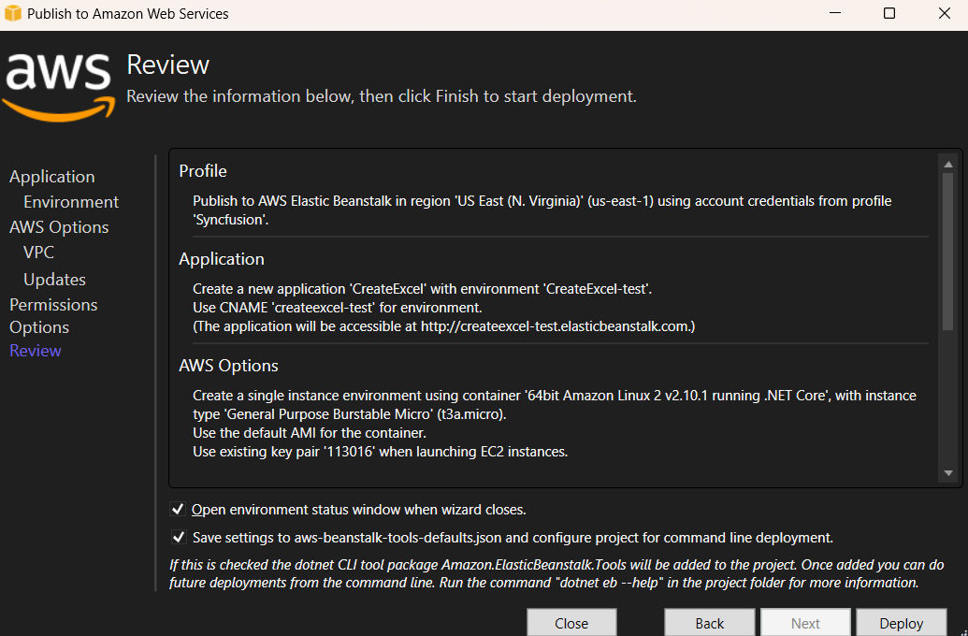Screen dimensions: 968x636
Task: Click the disabled Next button
Action: tap(805, 622)
